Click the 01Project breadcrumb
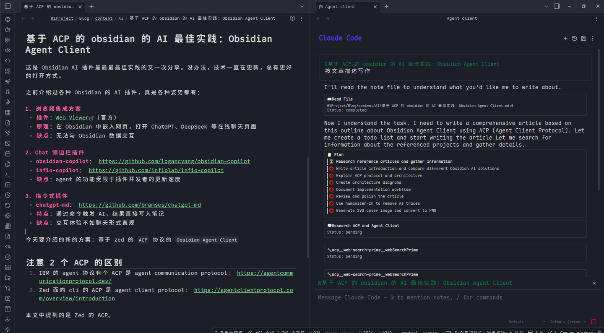 (x=62, y=18)
